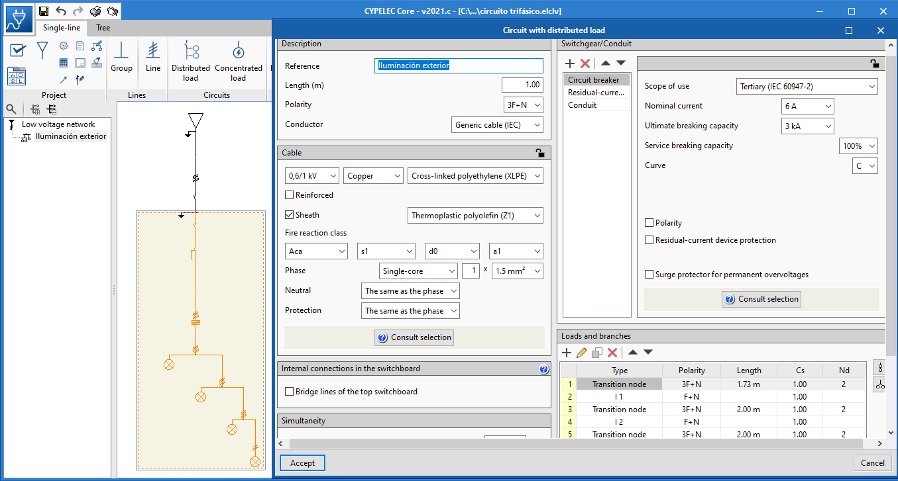
Task: Open the gear settings icon in Project
Action: point(64,46)
